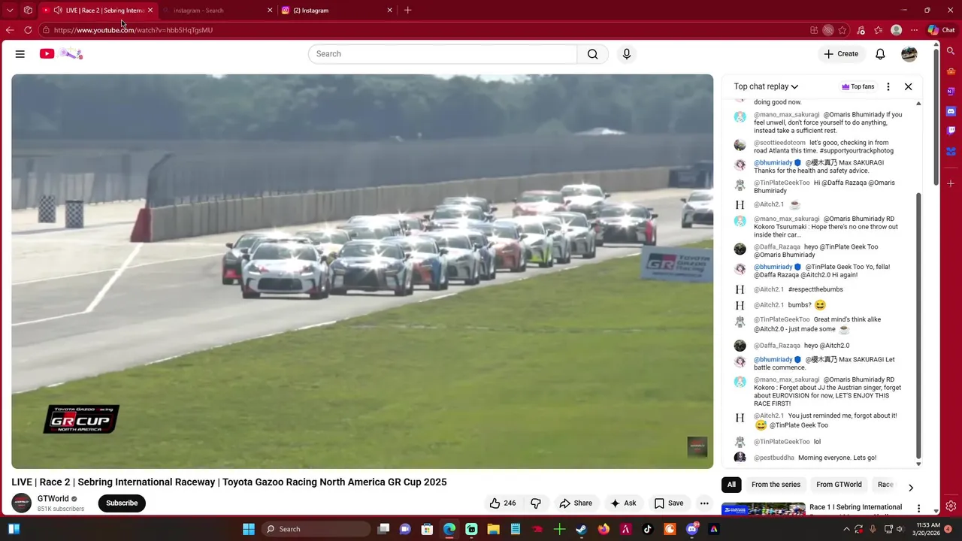Open the YouTube guide hamburger menu
962x541 pixels.
[x=20, y=54]
